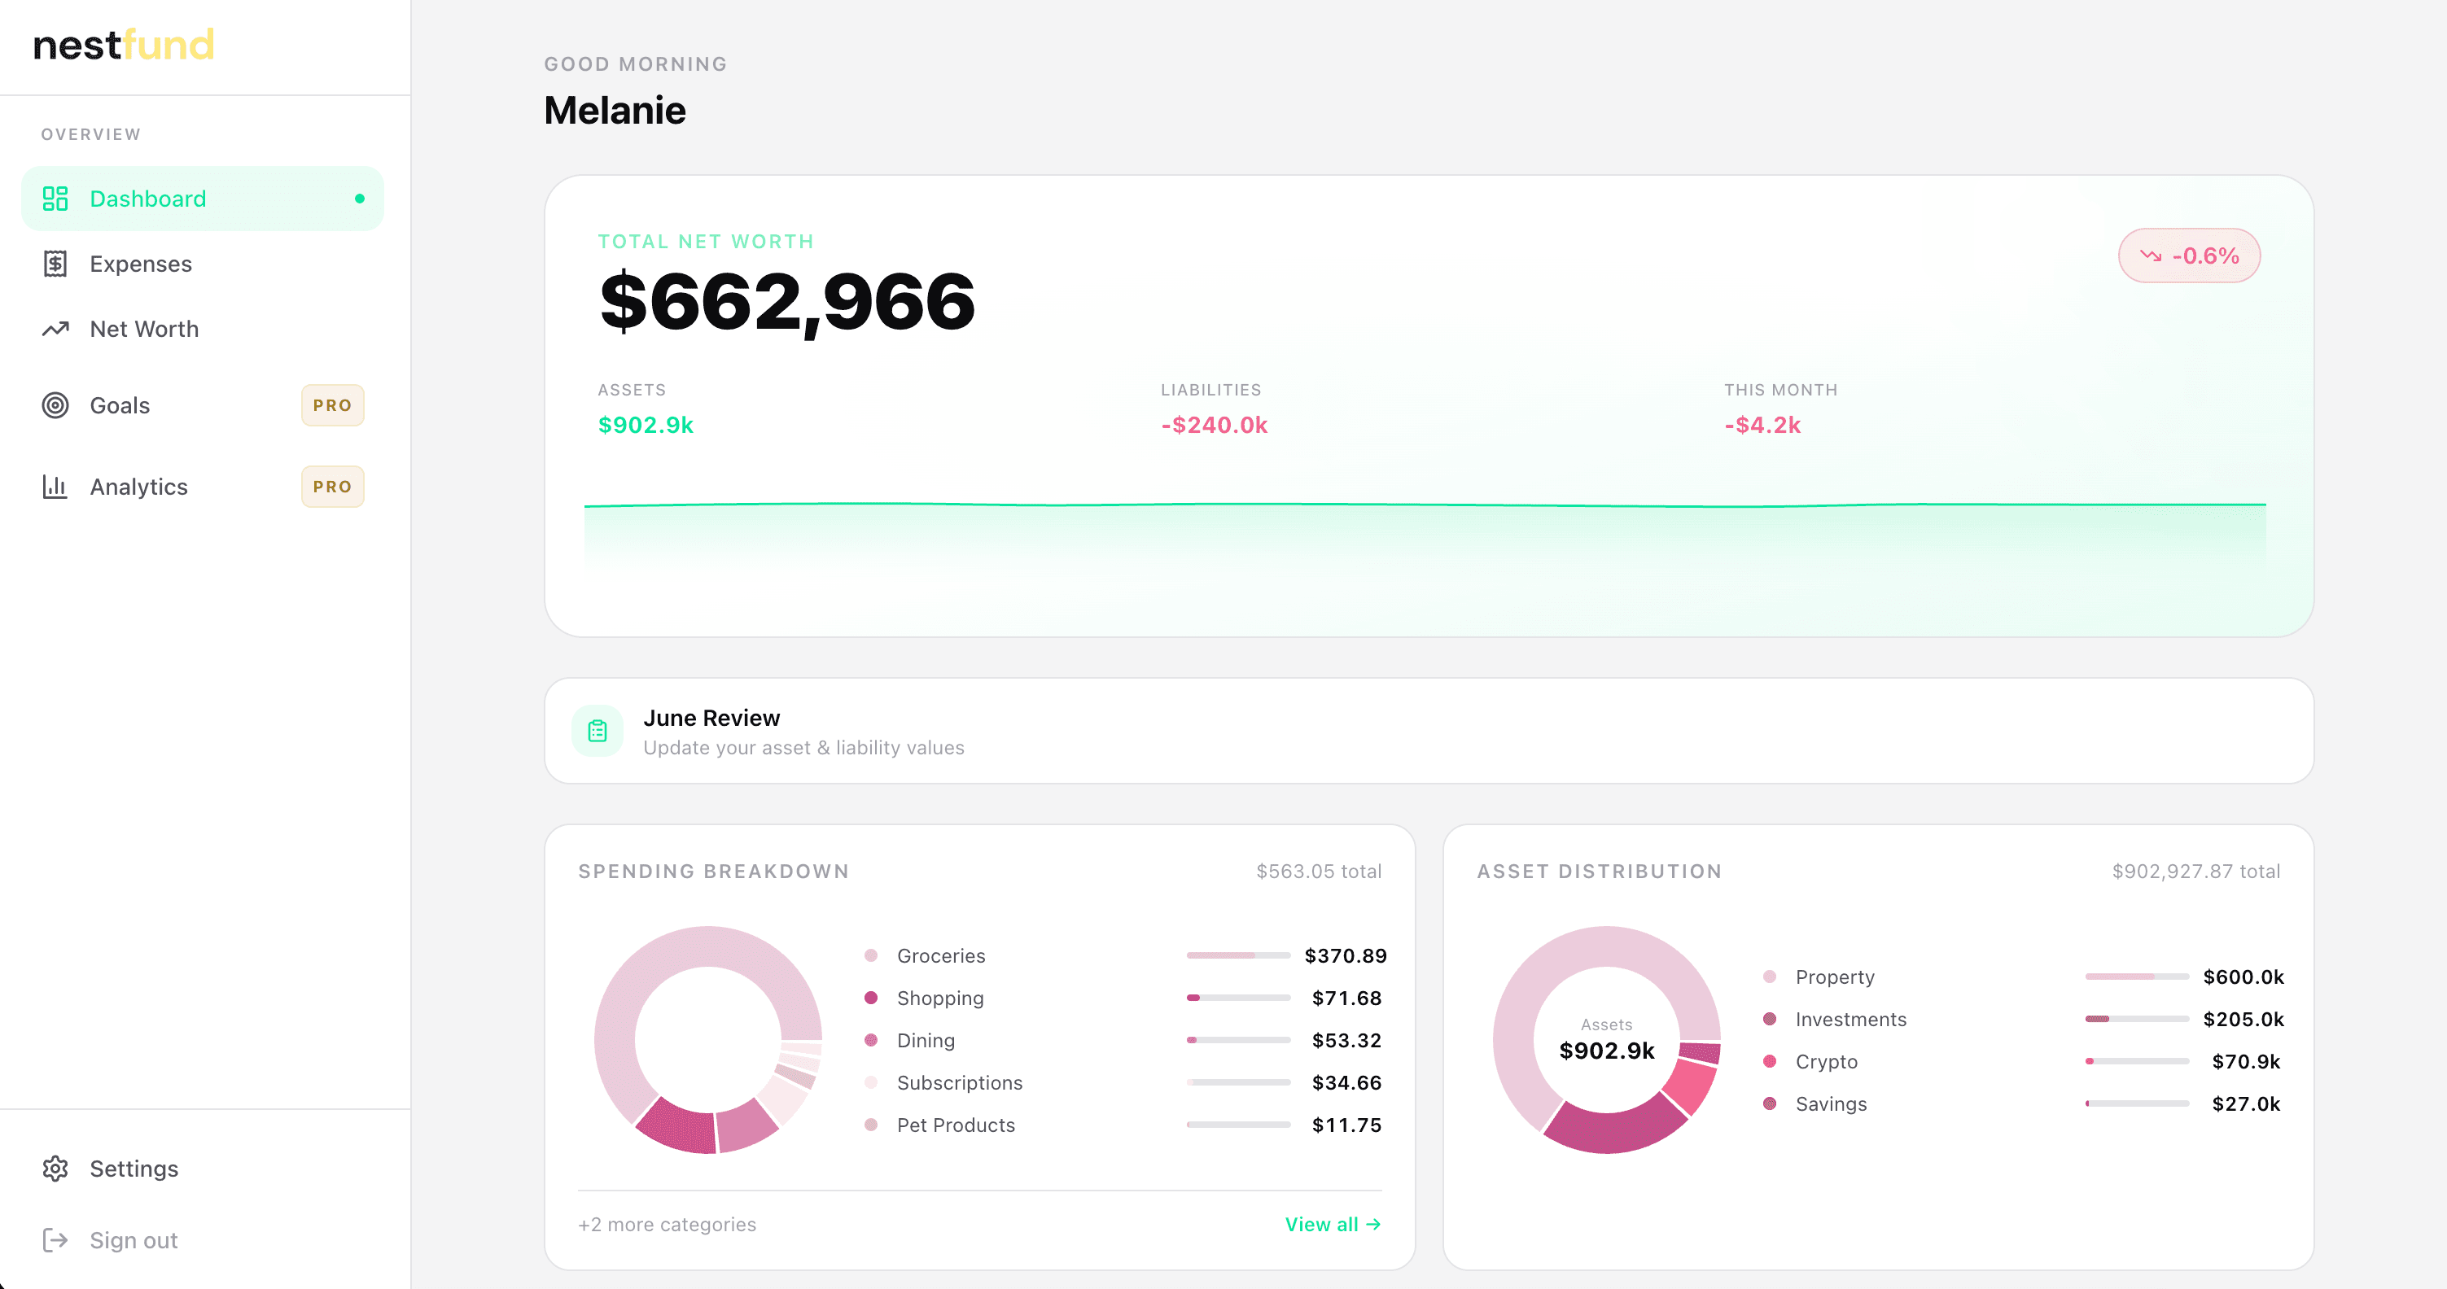Screen dimensions: 2447x1289
Task: Click the Property asset label
Action: pyautogui.click(x=1834, y=977)
